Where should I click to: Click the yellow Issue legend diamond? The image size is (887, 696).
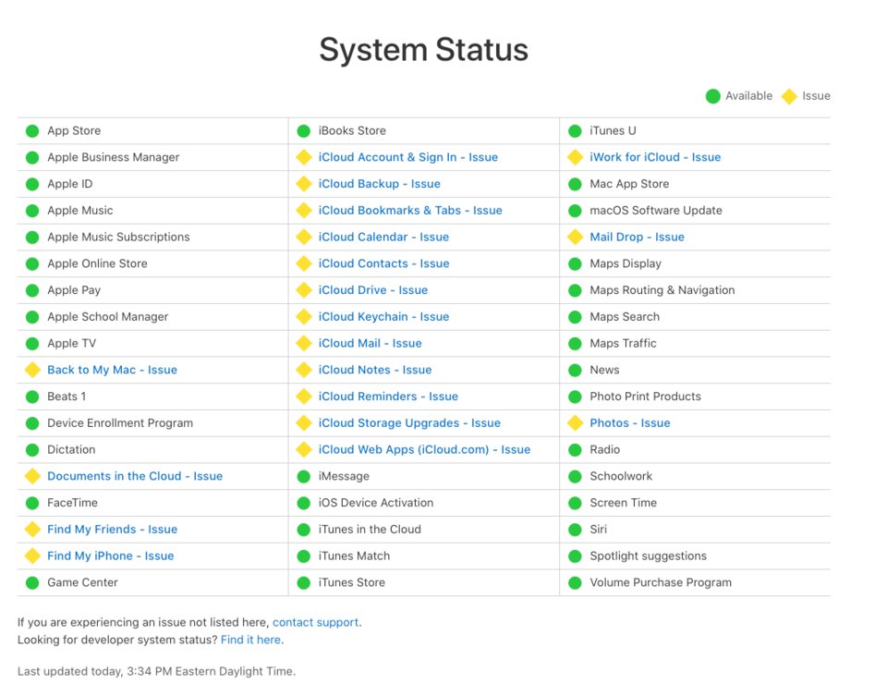[789, 96]
